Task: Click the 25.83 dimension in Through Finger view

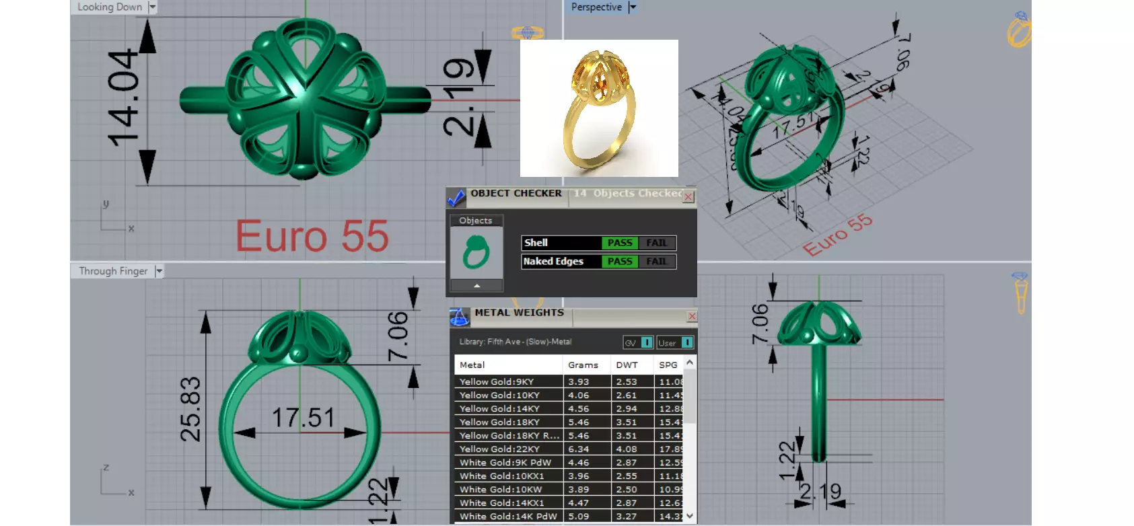Action: click(x=190, y=409)
